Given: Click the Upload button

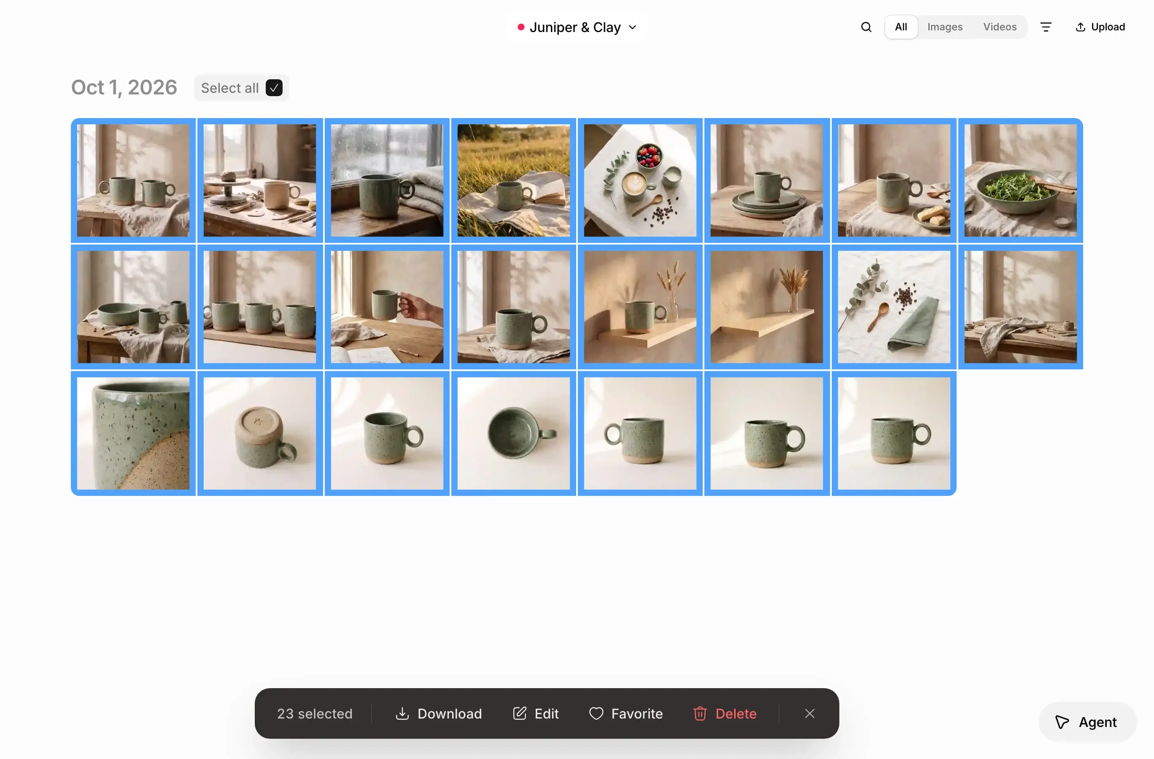Looking at the screenshot, I should tap(1100, 27).
